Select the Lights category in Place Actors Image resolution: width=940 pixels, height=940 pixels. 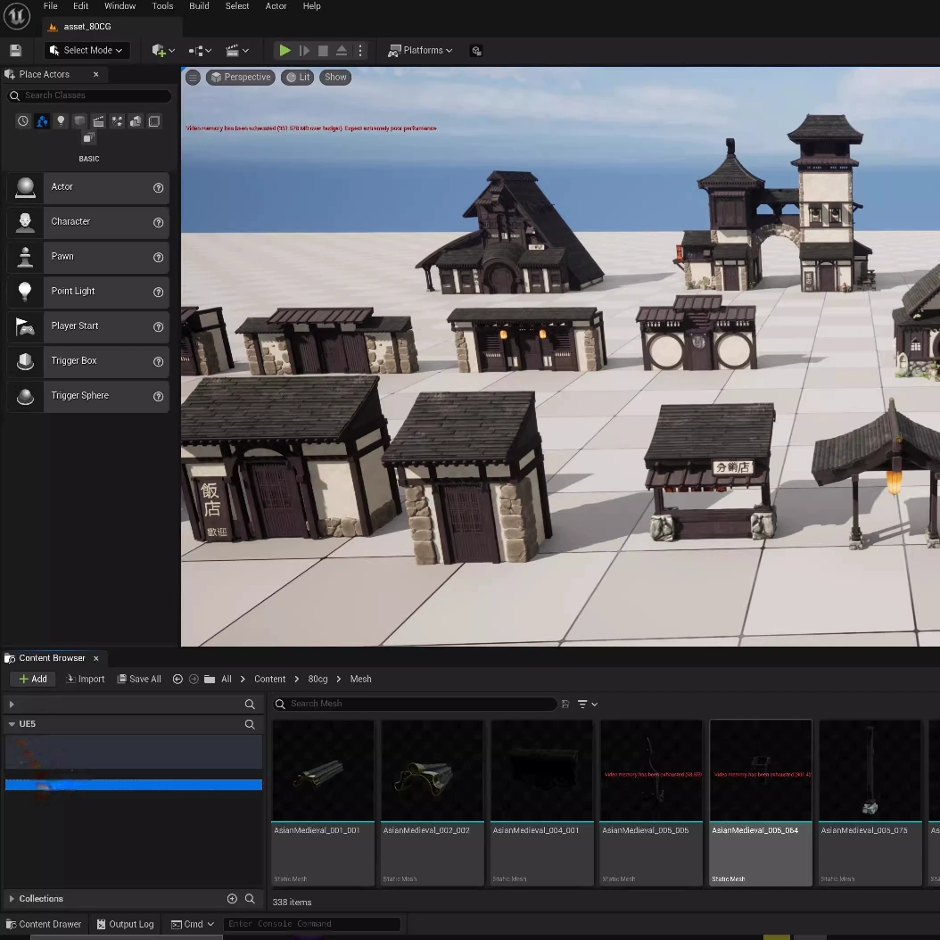tap(61, 120)
